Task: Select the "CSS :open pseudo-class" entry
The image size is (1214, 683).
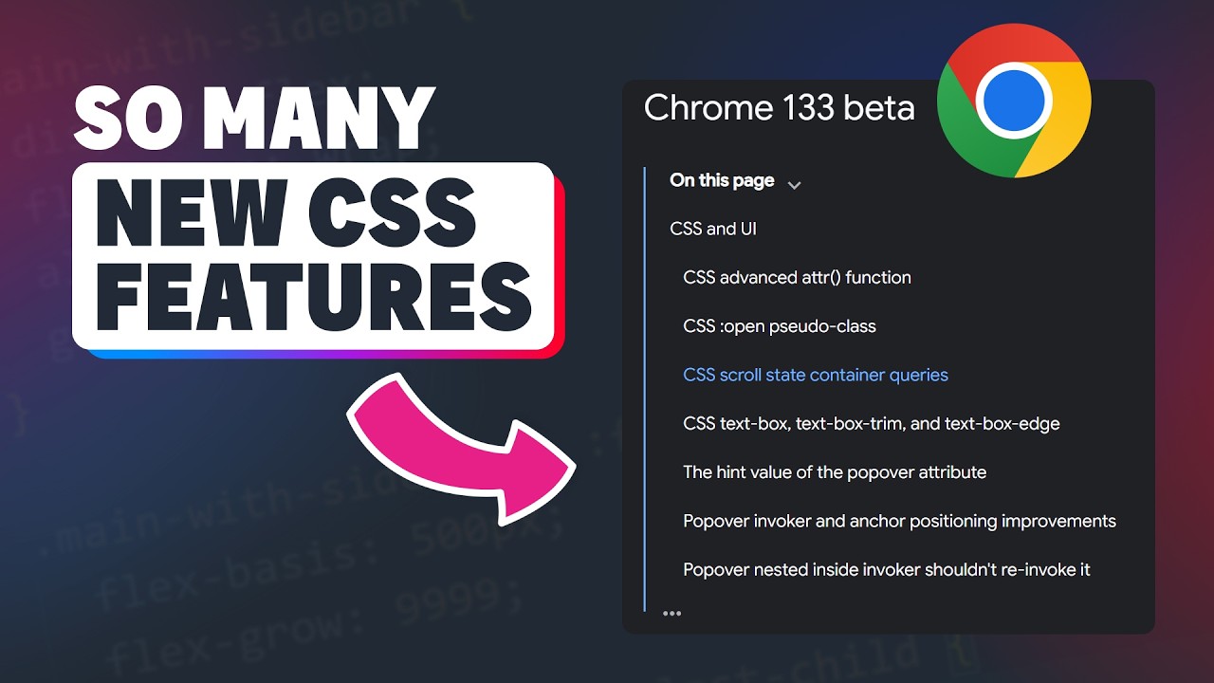Action: point(779,326)
